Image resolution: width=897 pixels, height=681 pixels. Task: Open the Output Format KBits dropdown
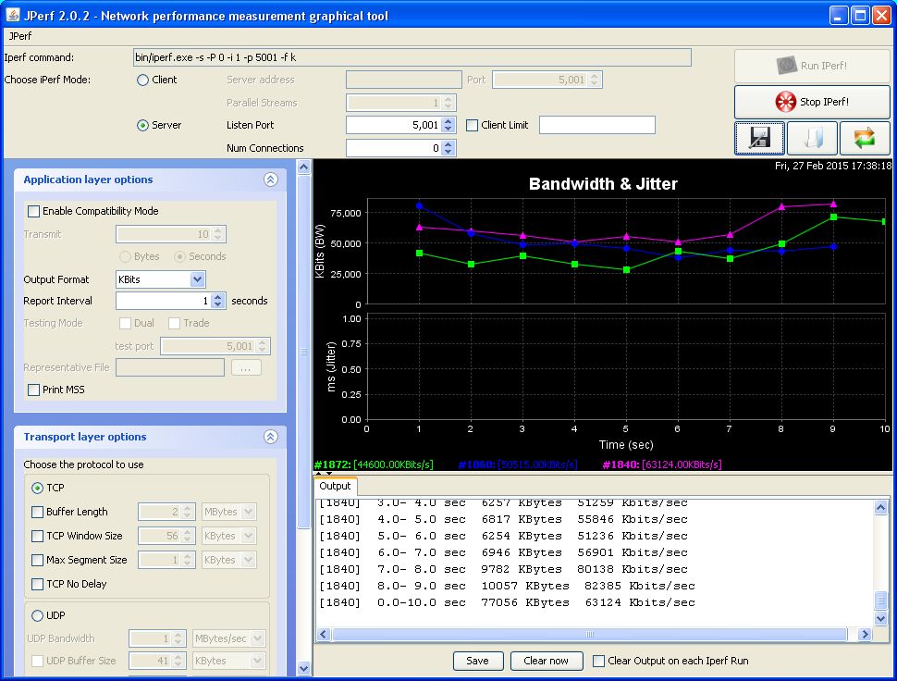pos(197,279)
